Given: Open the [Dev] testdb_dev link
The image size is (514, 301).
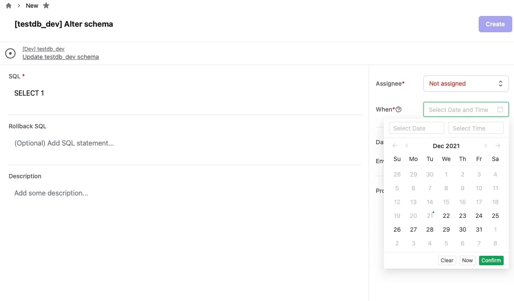Looking at the screenshot, I should (x=43, y=49).
